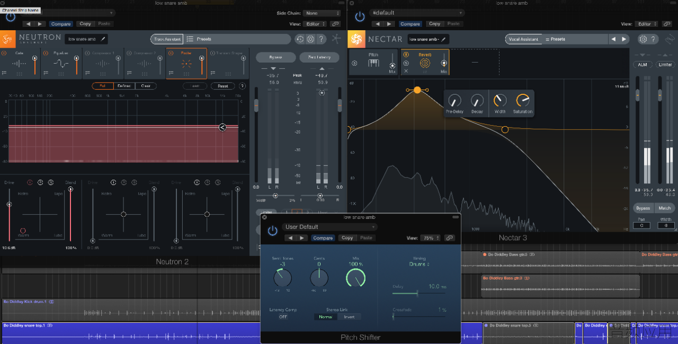Open Exciter help question mark icon

(x=243, y=86)
